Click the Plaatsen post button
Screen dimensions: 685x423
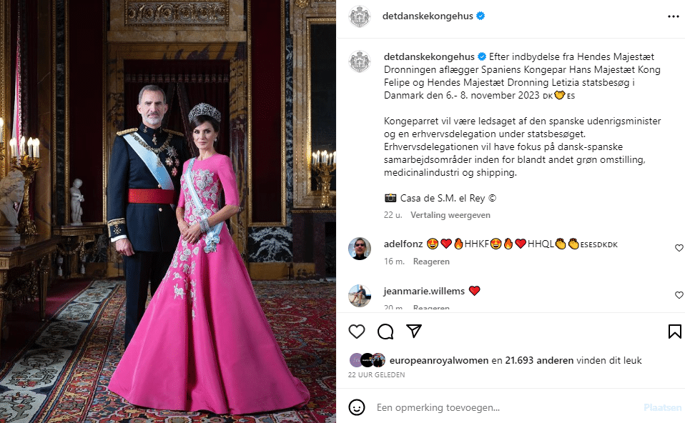pos(662,407)
